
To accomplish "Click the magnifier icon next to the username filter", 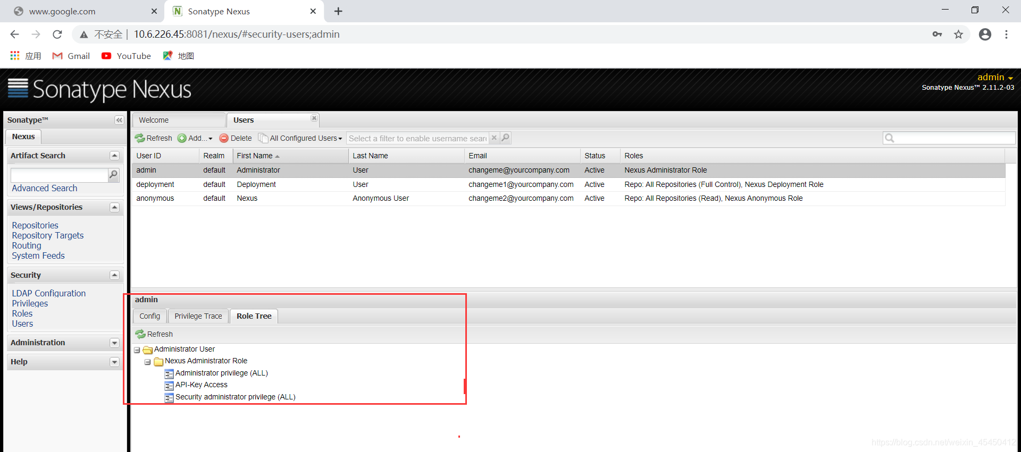I will pos(505,138).
